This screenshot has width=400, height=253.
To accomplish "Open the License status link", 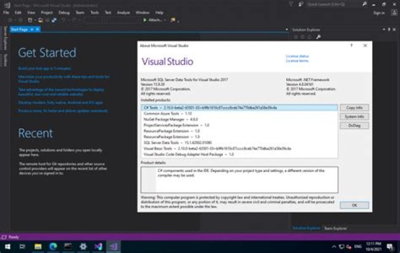I will coord(297,56).
